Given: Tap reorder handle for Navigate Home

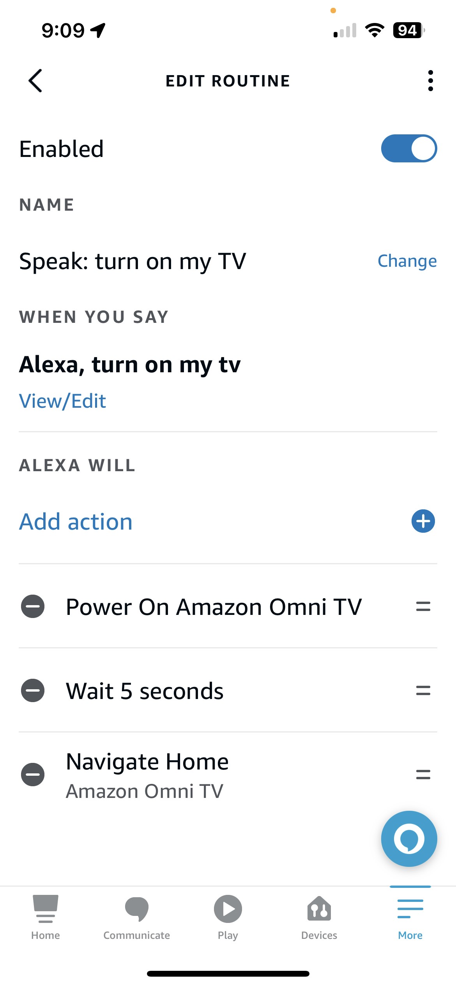Looking at the screenshot, I should click(423, 775).
